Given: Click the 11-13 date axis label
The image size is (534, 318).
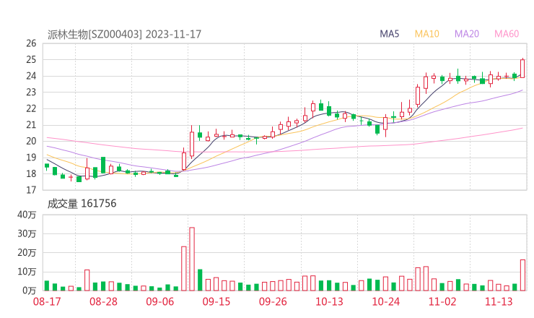Looking at the screenshot, I should [499, 301].
